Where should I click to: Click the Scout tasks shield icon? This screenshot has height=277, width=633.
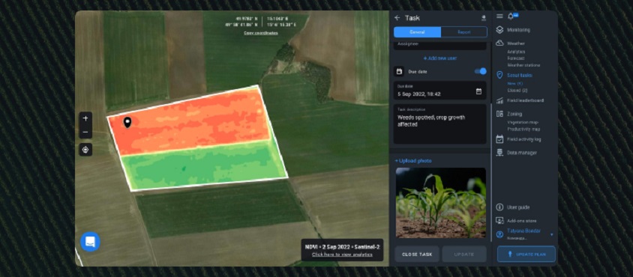click(x=499, y=76)
